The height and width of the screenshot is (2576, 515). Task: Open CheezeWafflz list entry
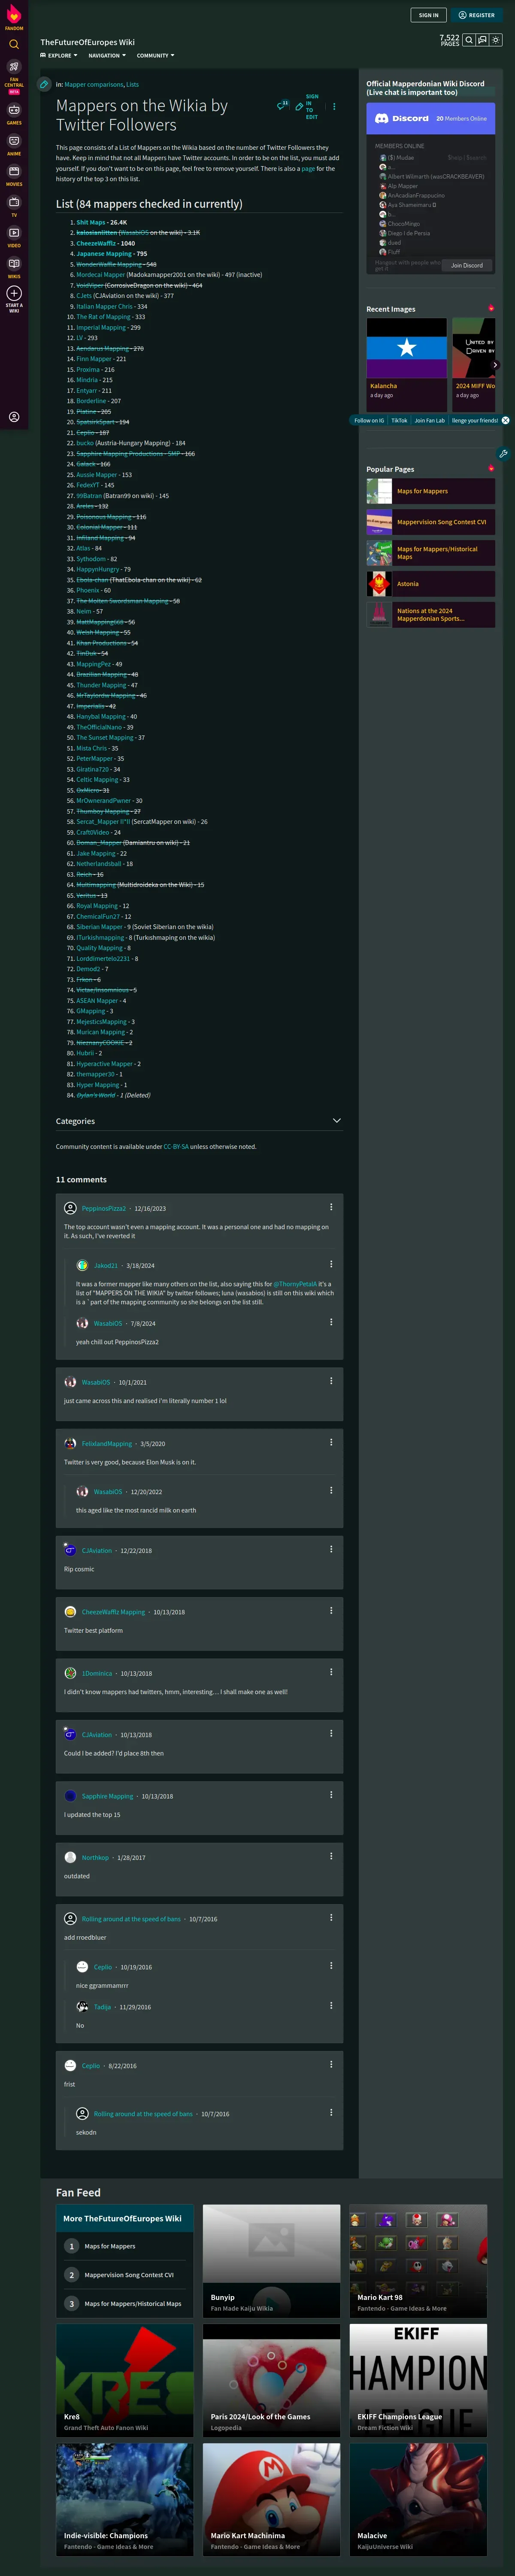96,243
